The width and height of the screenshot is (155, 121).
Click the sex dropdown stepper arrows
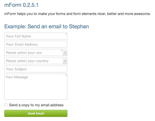tap(65, 52)
